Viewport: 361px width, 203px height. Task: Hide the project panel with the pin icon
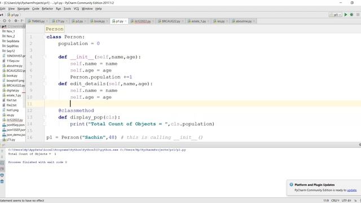(22, 21)
